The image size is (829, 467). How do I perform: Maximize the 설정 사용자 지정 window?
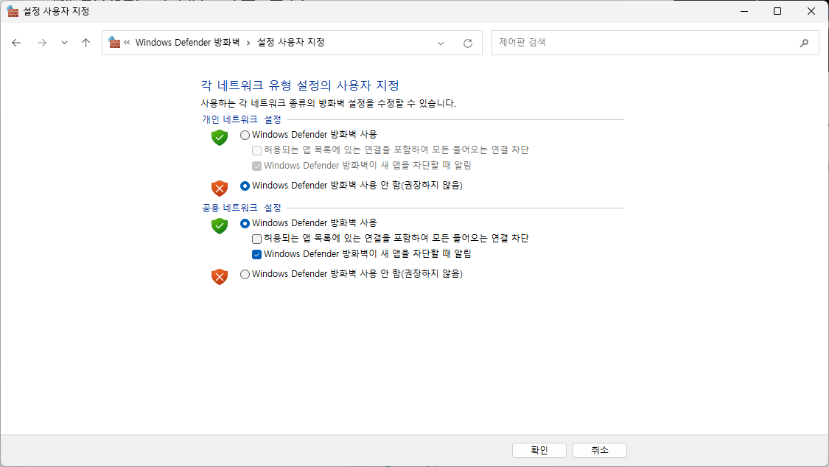pyautogui.click(x=777, y=11)
